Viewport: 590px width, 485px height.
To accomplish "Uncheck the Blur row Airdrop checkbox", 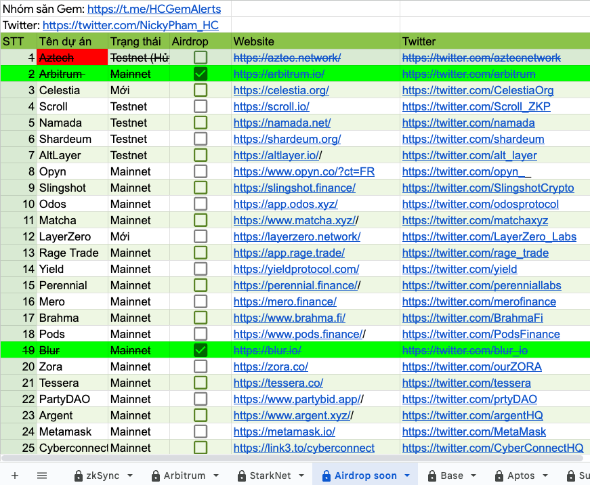I will click(201, 350).
